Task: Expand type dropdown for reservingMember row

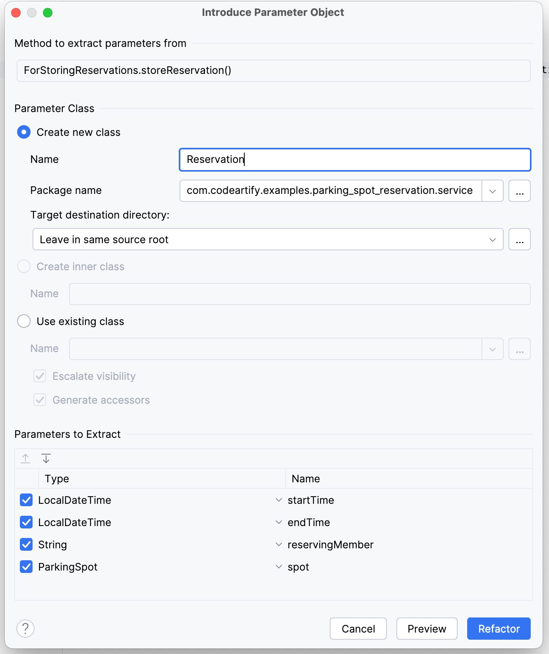Action: 279,544
